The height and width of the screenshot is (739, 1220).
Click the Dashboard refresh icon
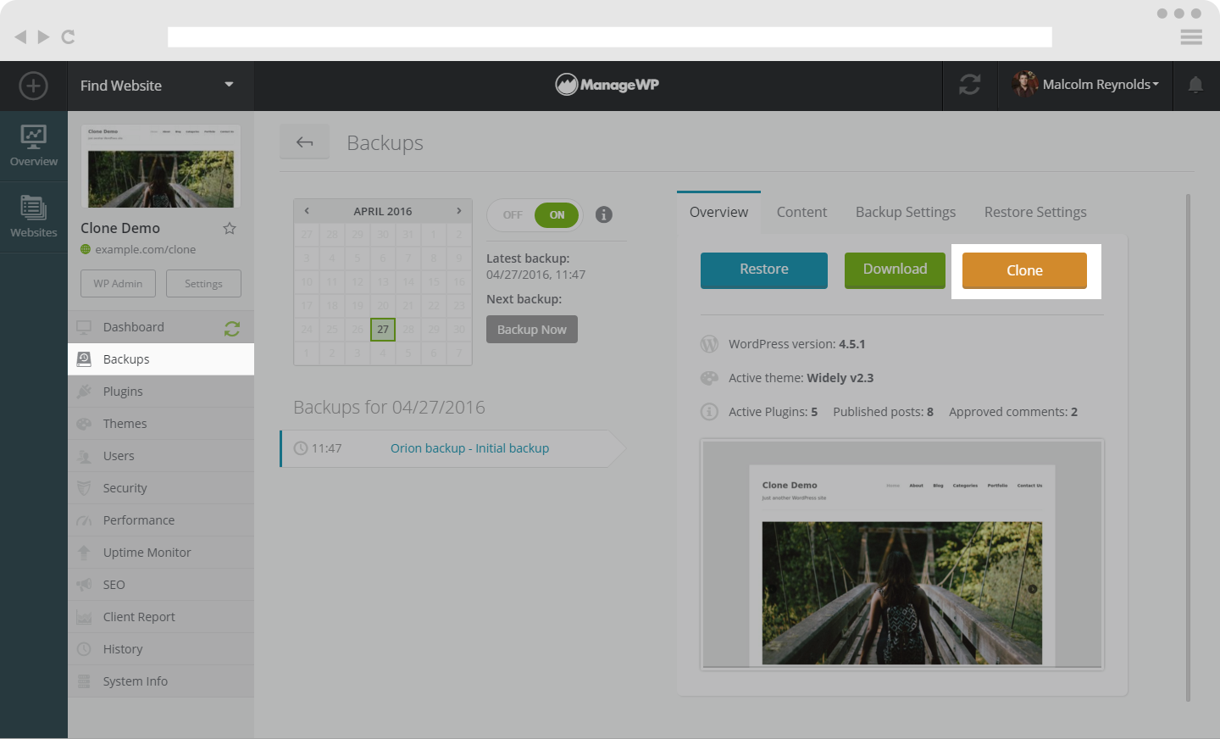[232, 328]
